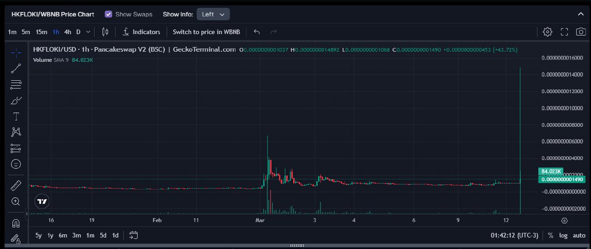Screen dimensions: 591x249
Task: Open the Fibonacci retracement tools
Action: pyautogui.click(x=16, y=84)
